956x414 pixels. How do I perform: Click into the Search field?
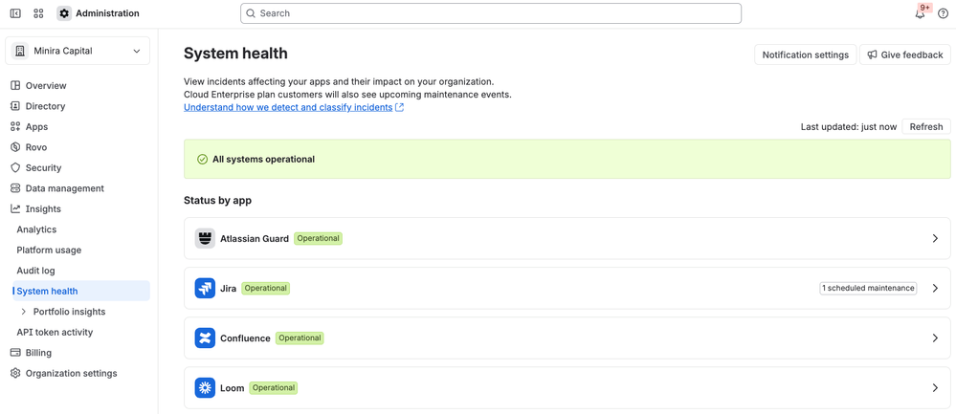[491, 13]
